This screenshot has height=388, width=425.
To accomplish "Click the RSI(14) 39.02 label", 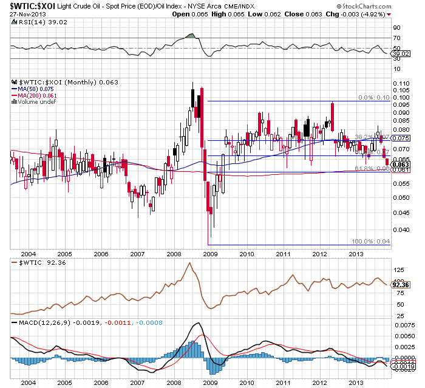I will (x=43, y=22).
